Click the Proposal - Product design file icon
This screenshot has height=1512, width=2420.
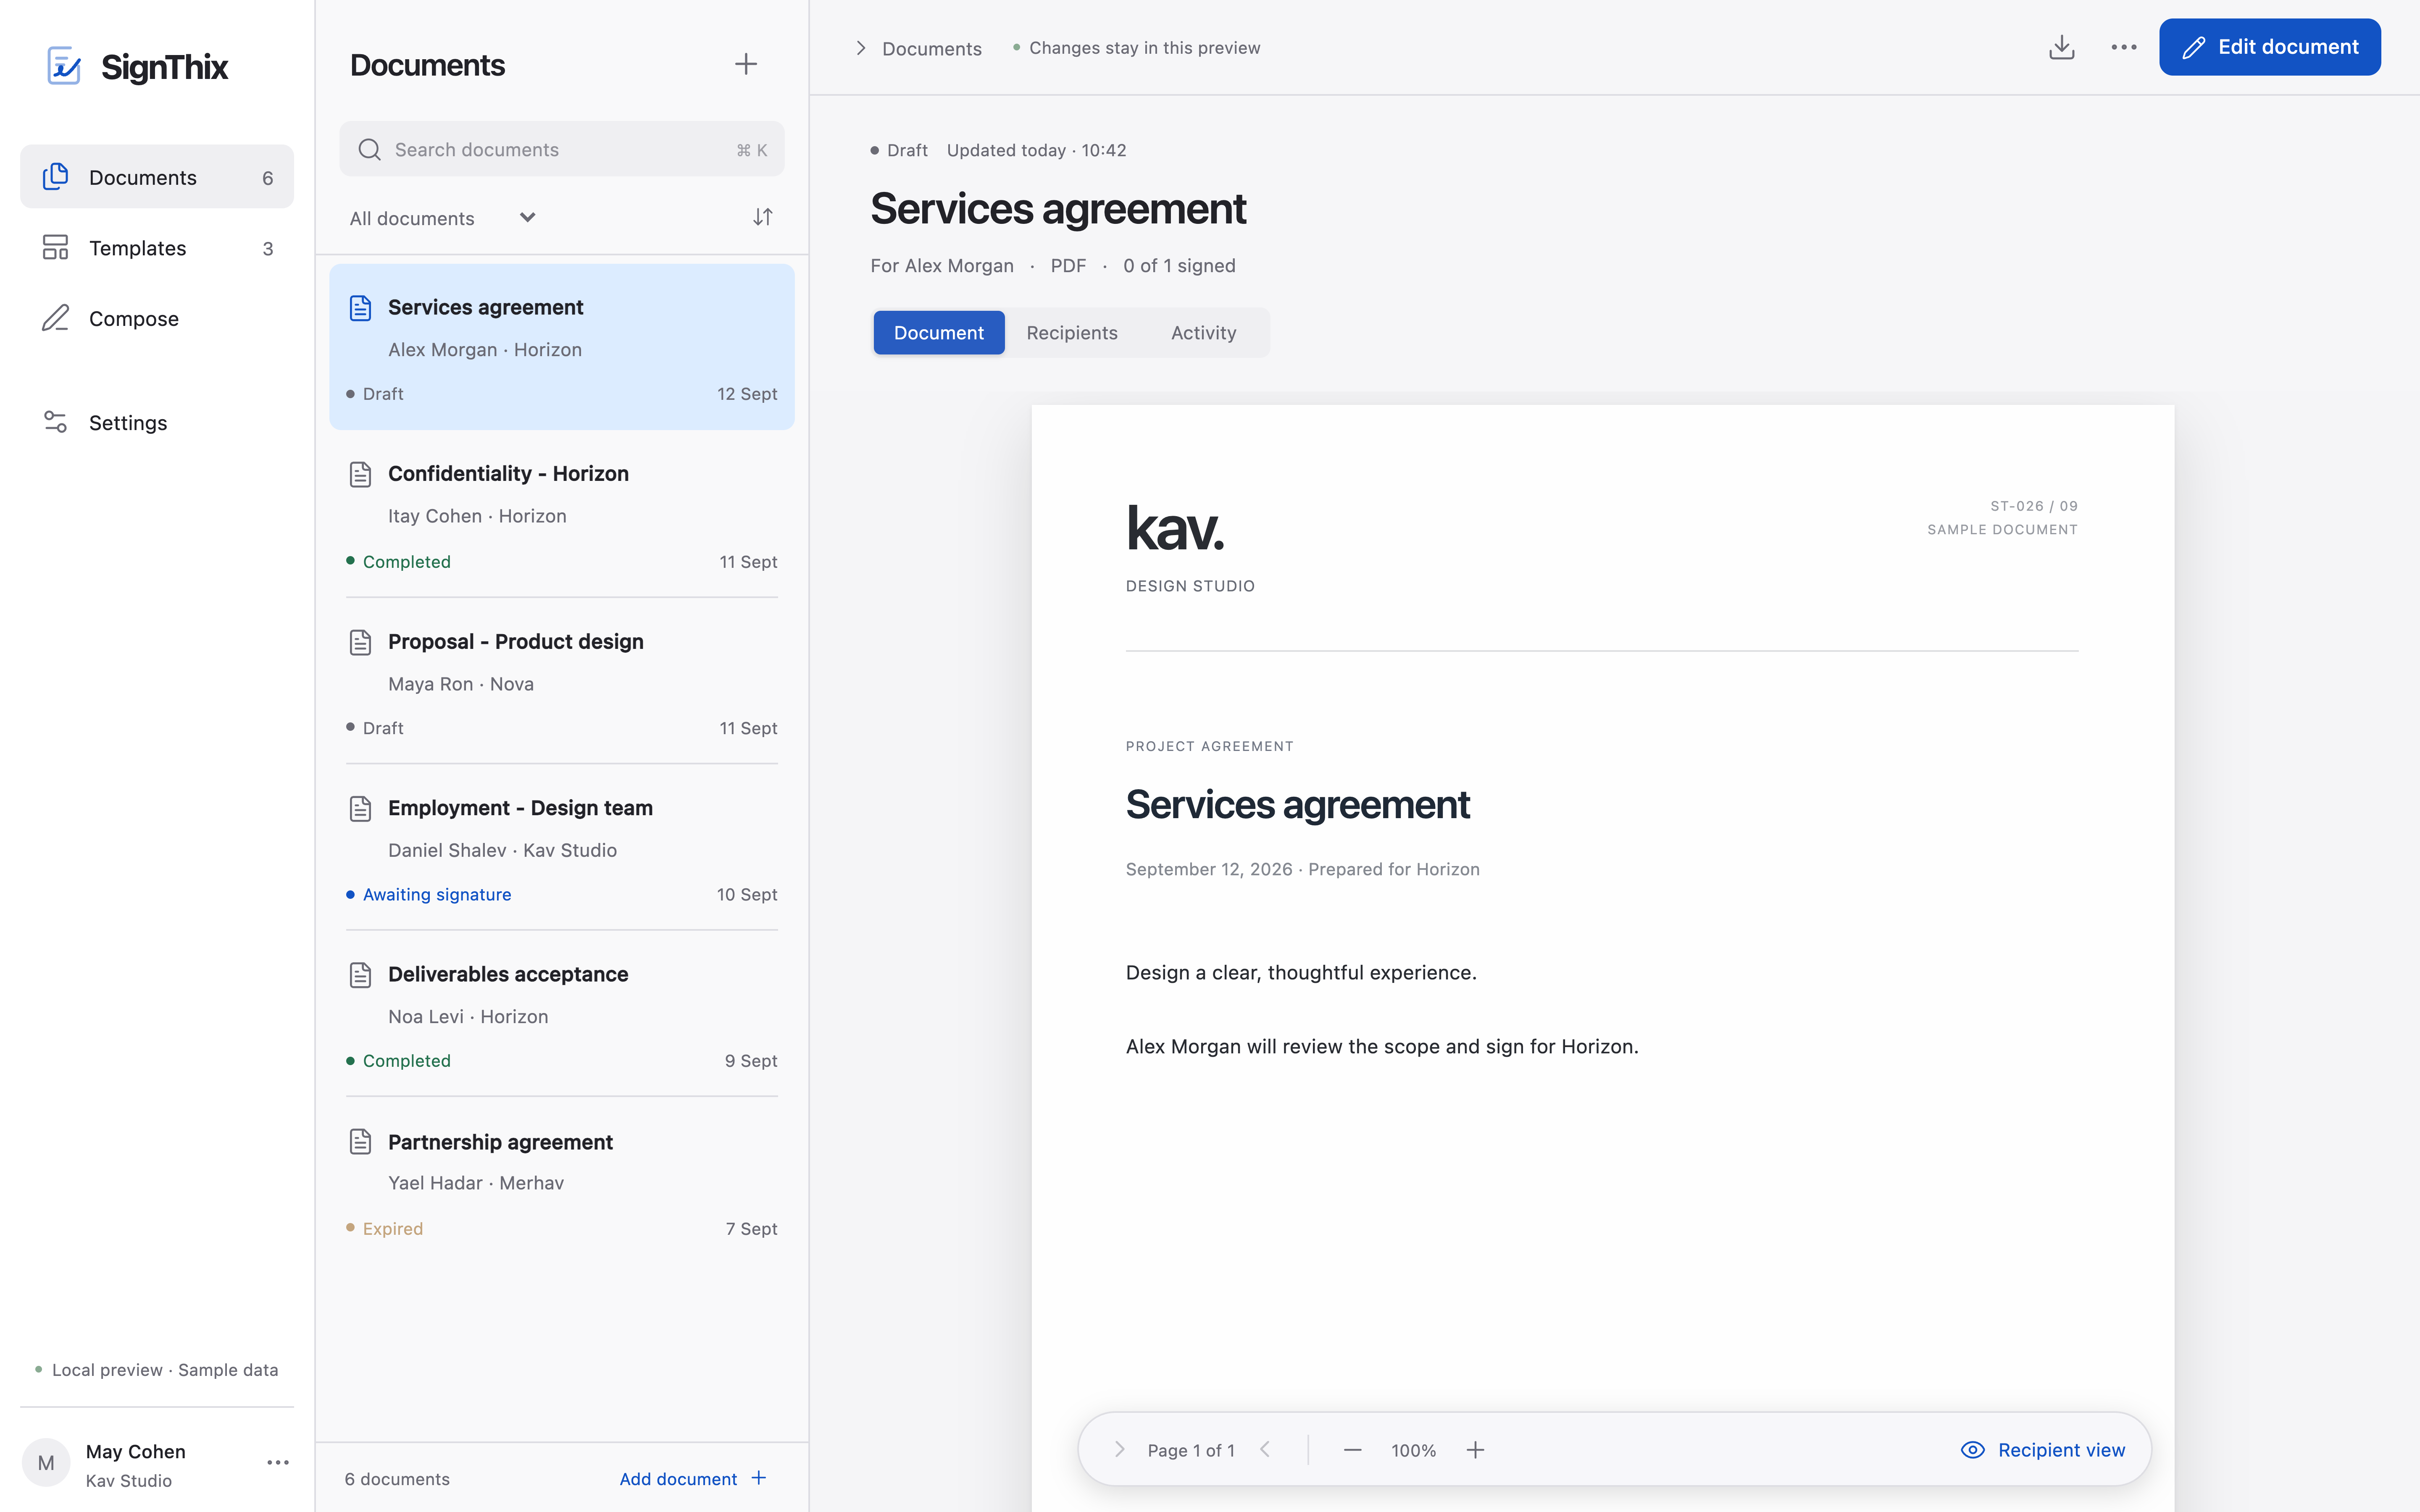point(361,642)
